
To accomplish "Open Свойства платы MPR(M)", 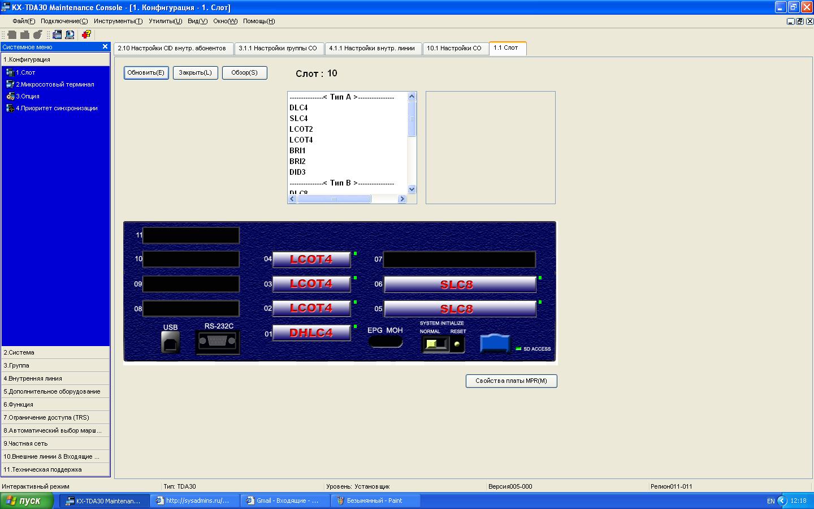I will (x=511, y=381).
